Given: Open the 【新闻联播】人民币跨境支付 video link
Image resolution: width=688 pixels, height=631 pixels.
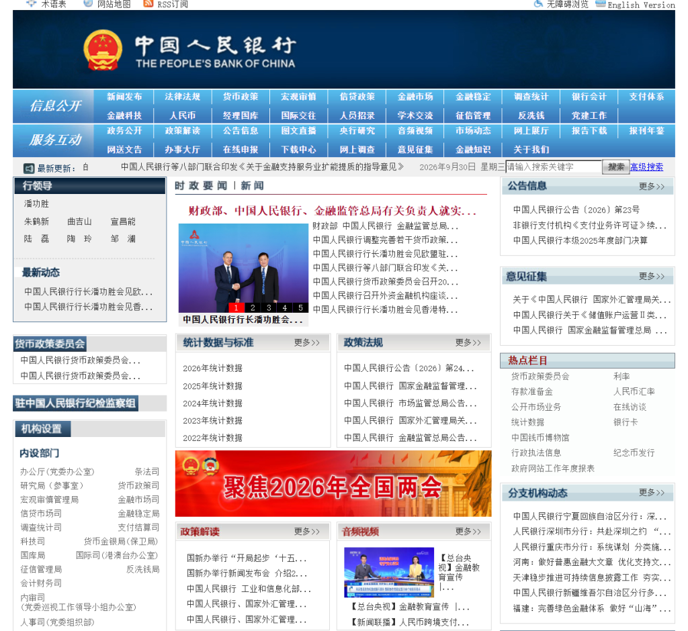Looking at the screenshot, I should click(x=410, y=622).
